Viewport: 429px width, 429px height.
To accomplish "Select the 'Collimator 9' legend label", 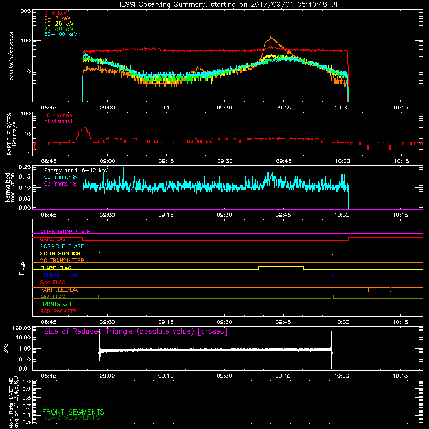I will tap(60, 183).
